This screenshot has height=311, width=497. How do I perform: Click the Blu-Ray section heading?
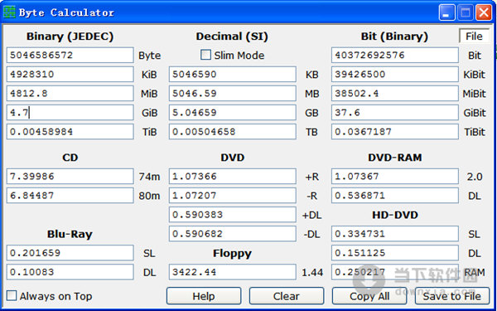pyautogui.click(x=70, y=234)
